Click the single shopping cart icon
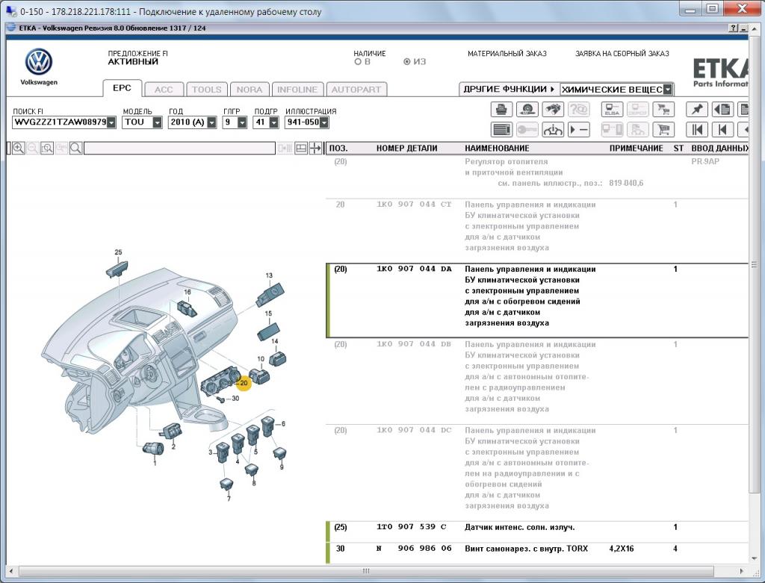Viewport: 765px width, 583px height. pos(663,129)
